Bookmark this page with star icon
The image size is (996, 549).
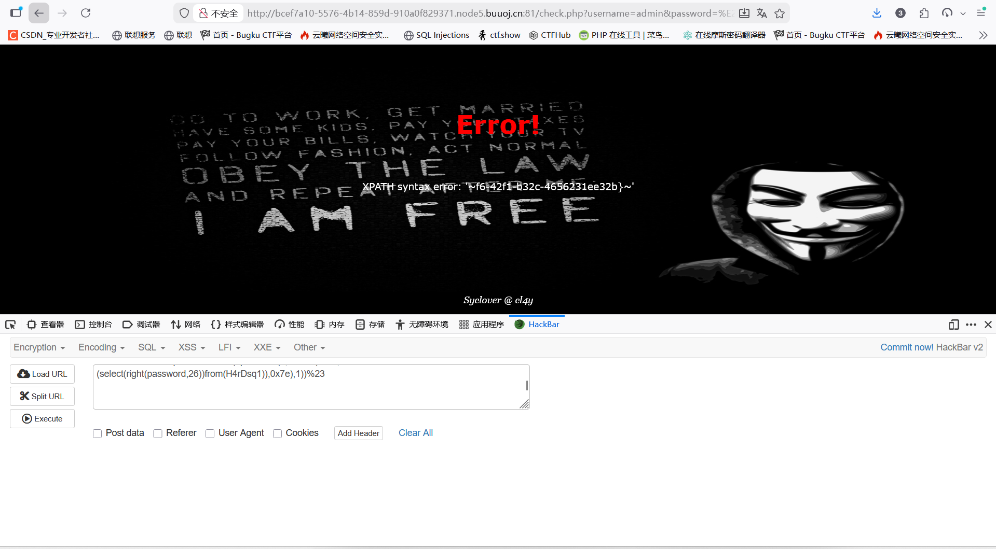(780, 13)
